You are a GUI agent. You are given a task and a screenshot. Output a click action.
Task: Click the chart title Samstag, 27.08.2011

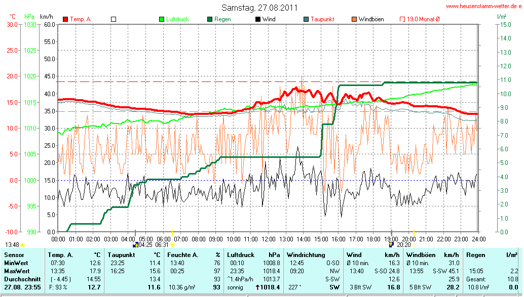pyautogui.click(x=259, y=8)
